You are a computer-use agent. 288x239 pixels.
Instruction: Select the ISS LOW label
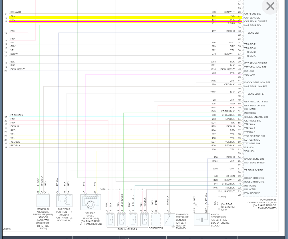pyautogui.click(x=249, y=71)
